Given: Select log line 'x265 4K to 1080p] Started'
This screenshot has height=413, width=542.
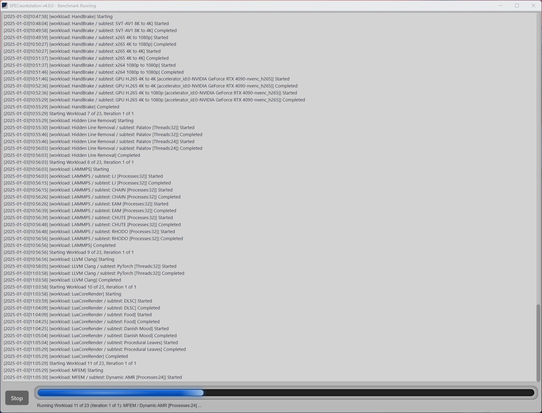Looking at the screenshot, I should point(86,37).
